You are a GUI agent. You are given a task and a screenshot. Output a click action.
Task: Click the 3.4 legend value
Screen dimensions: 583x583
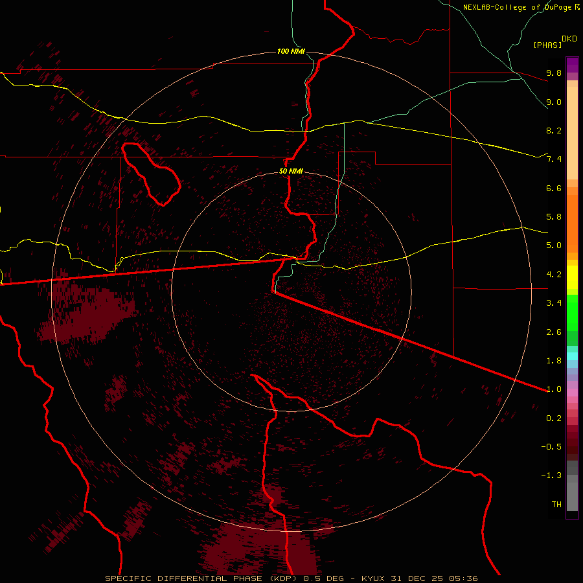tap(554, 303)
